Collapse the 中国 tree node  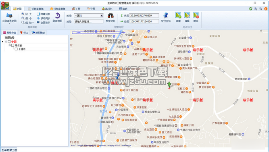[x=6, y=42]
